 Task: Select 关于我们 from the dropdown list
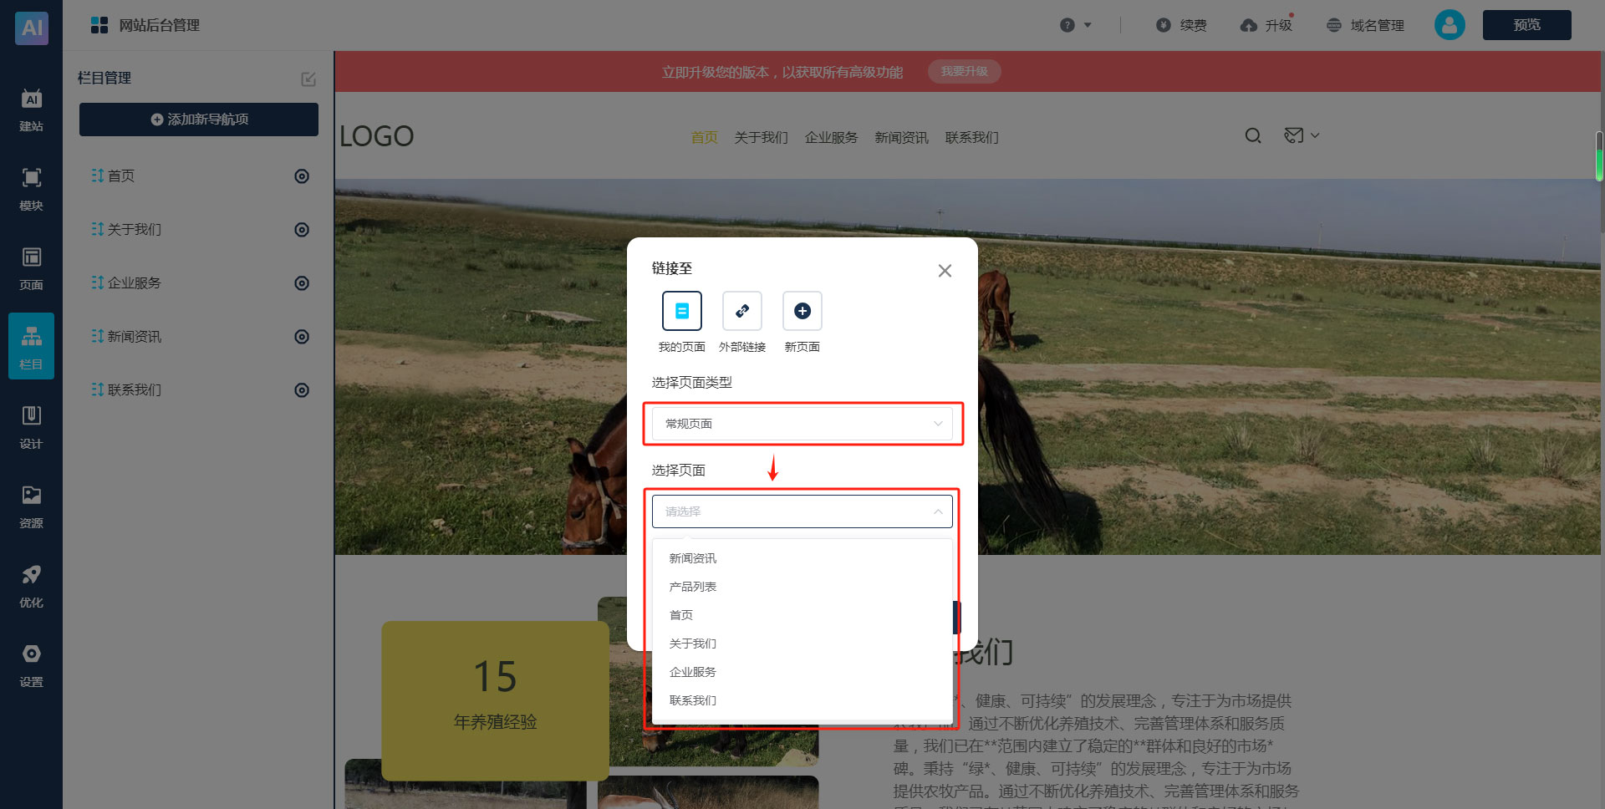(x=802, y=644)
